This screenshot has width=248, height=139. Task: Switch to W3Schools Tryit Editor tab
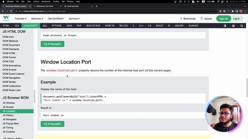click(47, 6)
